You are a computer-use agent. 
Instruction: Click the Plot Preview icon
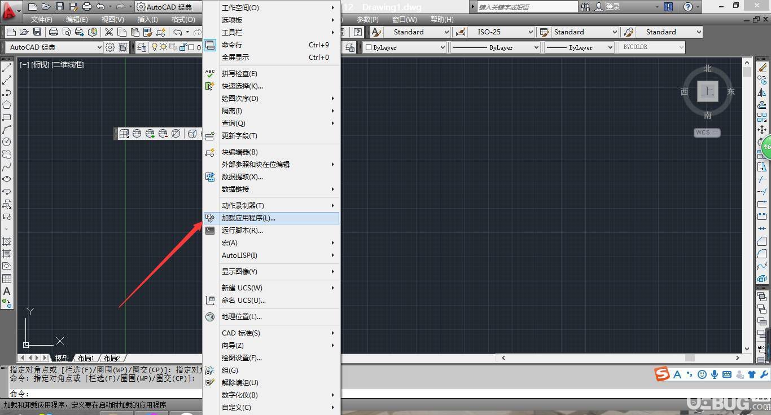pos(67,32)
